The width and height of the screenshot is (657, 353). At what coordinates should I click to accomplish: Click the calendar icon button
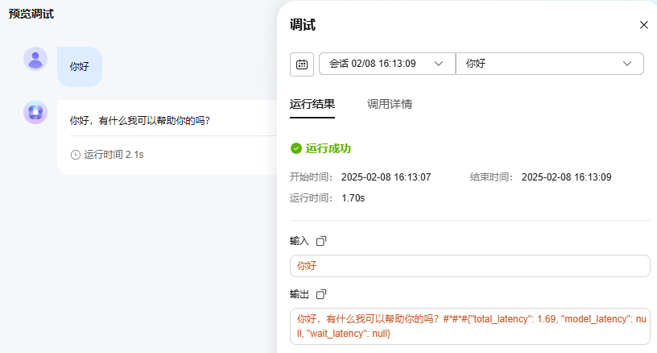[x=302, y=64]
